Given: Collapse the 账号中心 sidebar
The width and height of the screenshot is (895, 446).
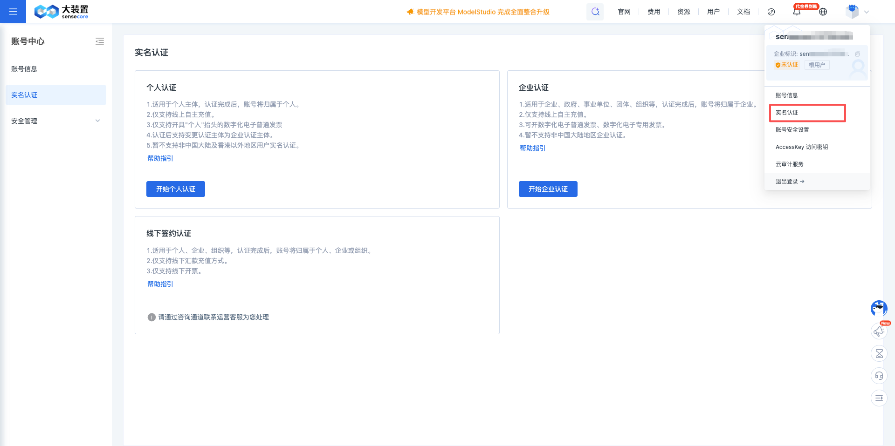Looking at the screenshot, I should [x=100, y=41].
